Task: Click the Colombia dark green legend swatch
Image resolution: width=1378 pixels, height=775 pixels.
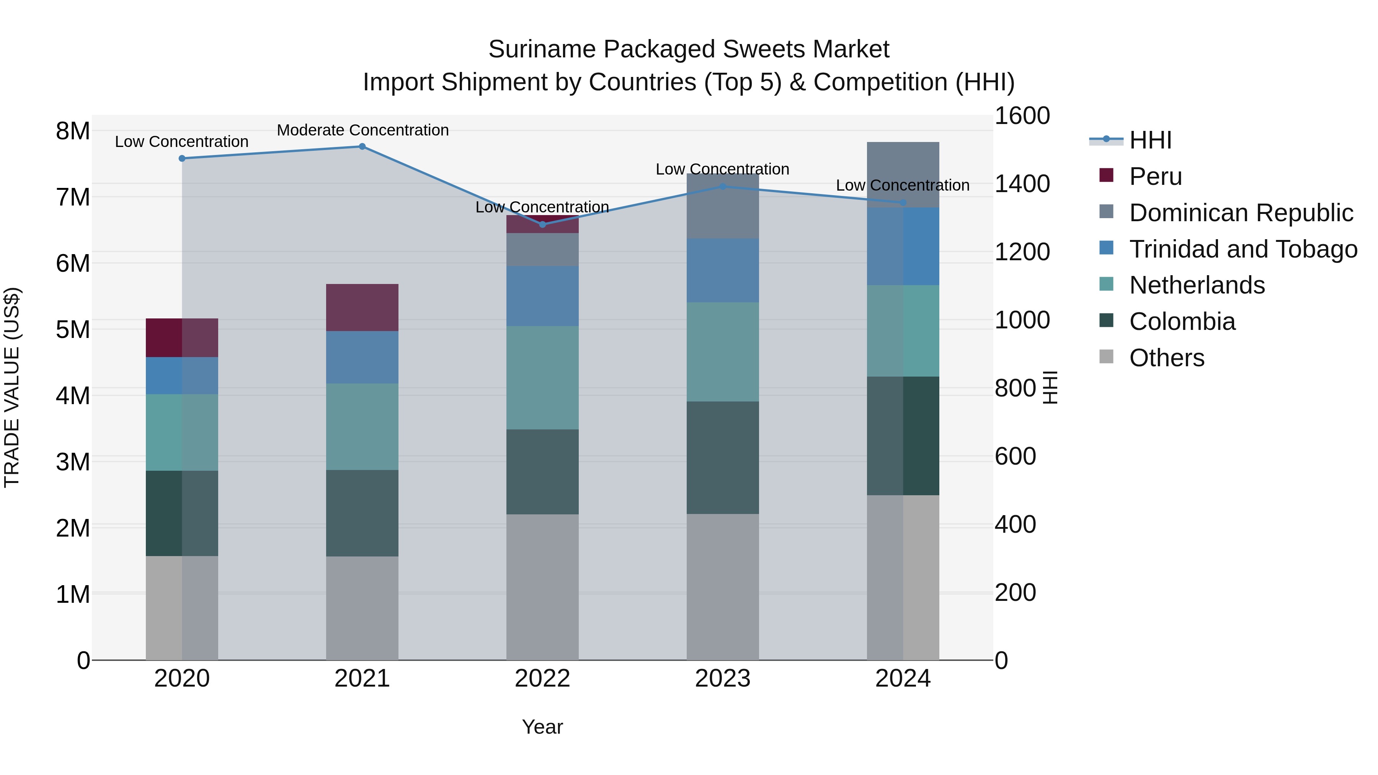Action: pyautogui.click(x=1106, y=320)
